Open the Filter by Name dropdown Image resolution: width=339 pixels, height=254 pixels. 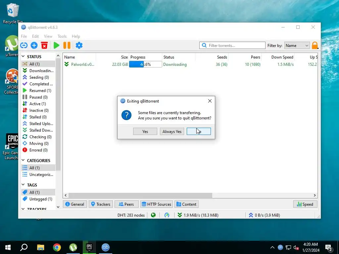(x=297, y=46)
